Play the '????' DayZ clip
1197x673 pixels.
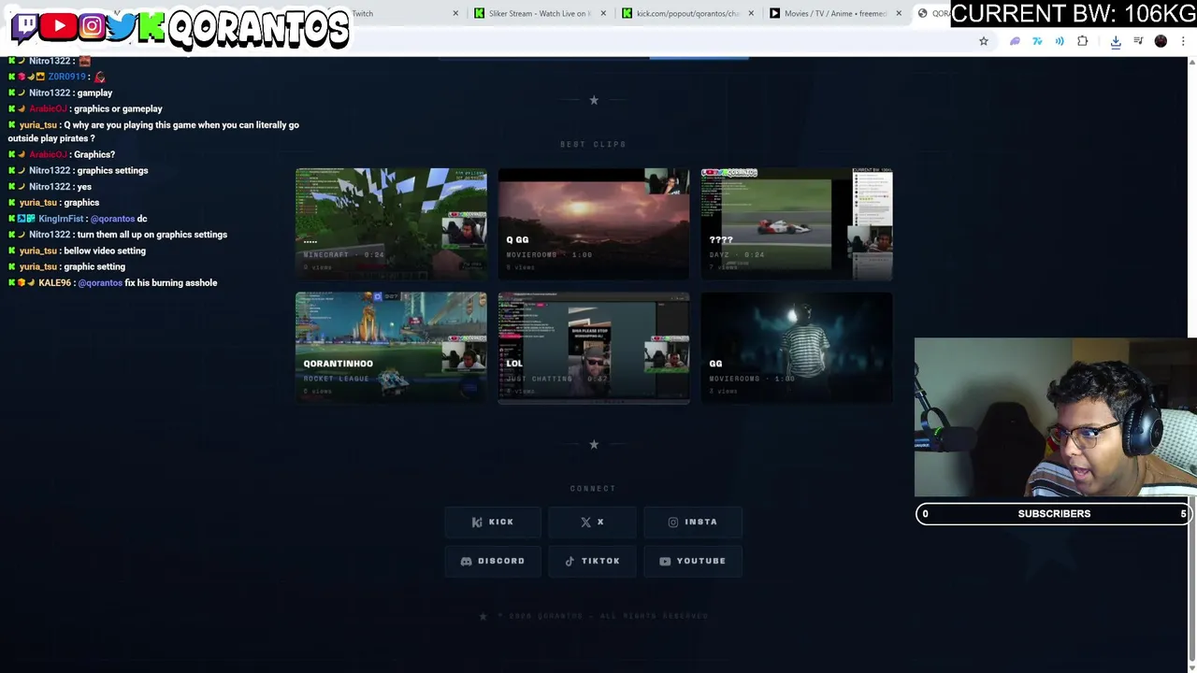pos(797,223)
